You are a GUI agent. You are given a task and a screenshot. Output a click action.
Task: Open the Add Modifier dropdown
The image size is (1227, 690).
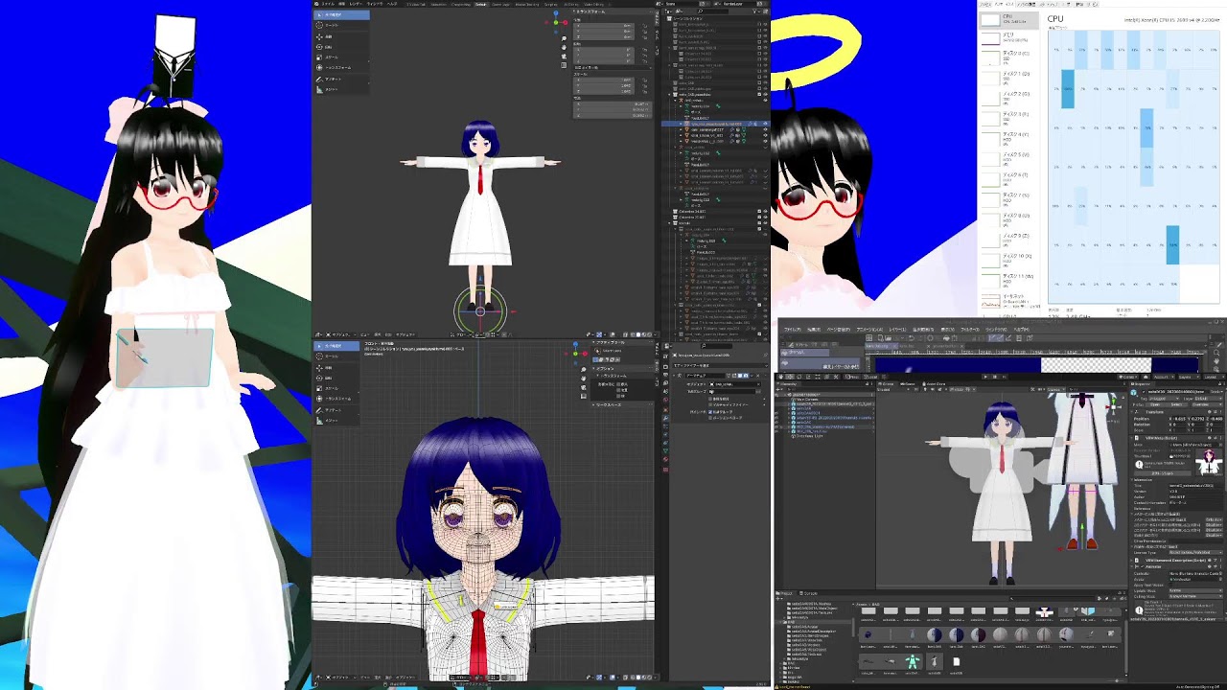click(x=720, y=366)
